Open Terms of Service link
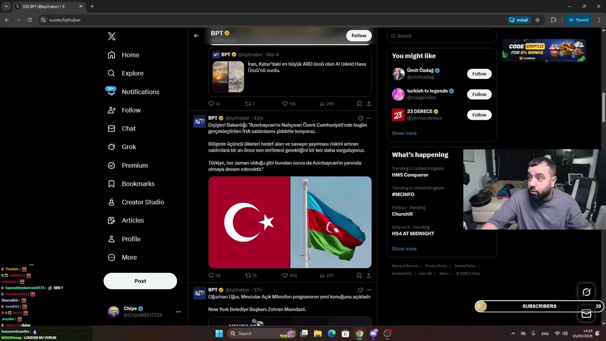This screenshot has width=606, height=341. tap(405, 266)
